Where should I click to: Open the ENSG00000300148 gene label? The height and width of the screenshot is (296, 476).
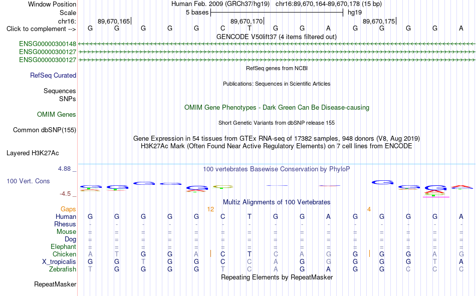pyautogui.click(x=48, y=44)
